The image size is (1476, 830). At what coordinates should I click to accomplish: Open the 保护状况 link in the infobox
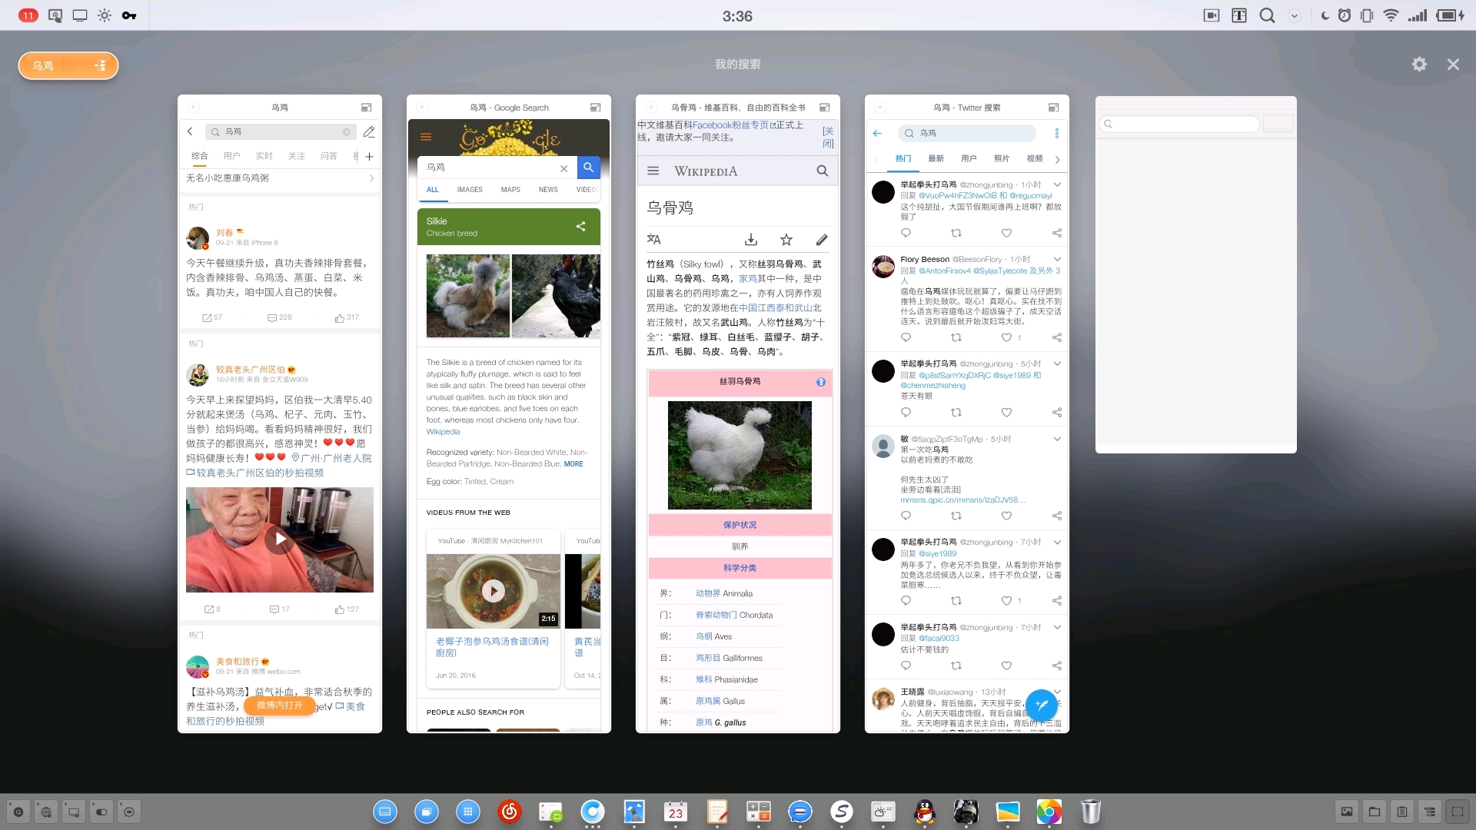click(740, 525)
